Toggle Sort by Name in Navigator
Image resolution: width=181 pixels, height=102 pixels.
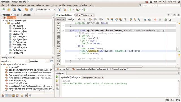click(x=27, y=95)
